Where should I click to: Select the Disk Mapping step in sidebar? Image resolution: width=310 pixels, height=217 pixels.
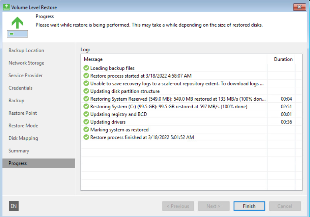(x=23, y=138)
